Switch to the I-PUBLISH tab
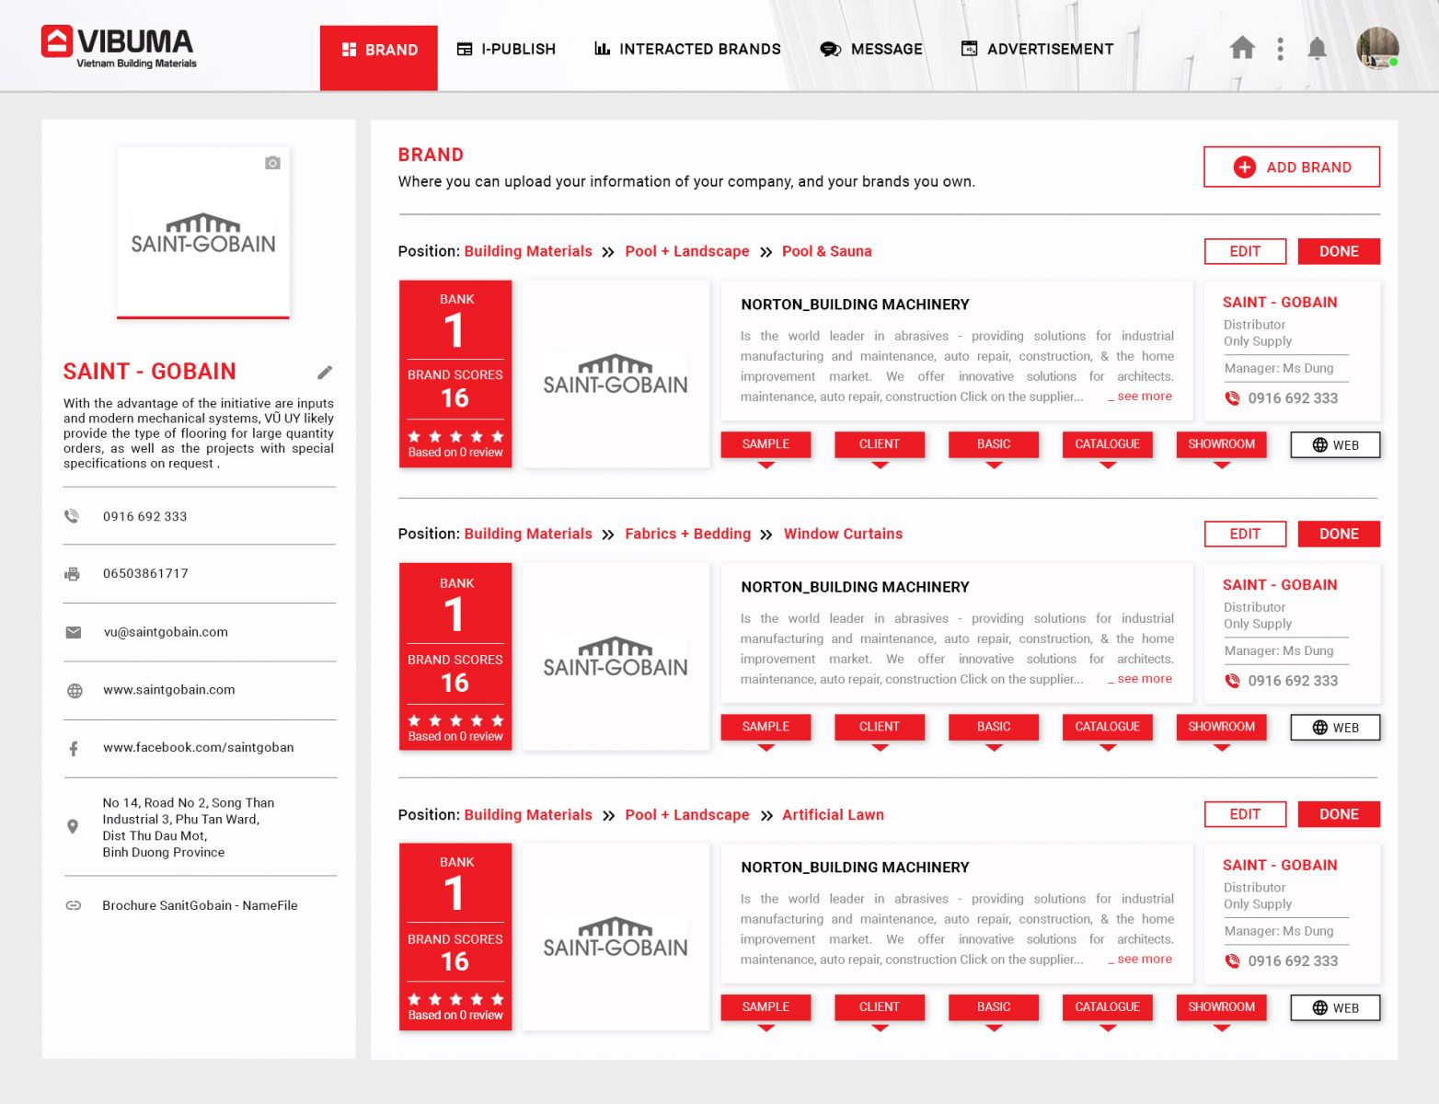 point(506,49)
